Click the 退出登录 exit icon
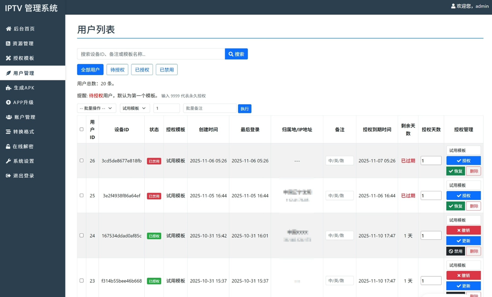This screenshot has height=297, width=492. click(x=7, y=176)
